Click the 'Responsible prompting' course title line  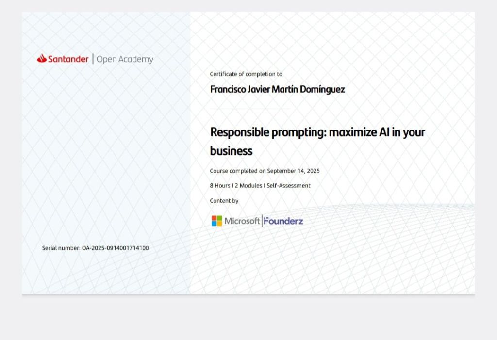[x=317, y=132]
